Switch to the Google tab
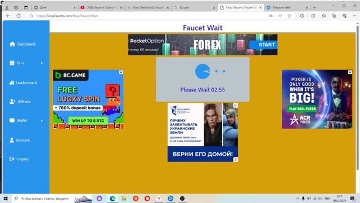The height and width of the screenshot is (203, 360). [x=194, y=7]
